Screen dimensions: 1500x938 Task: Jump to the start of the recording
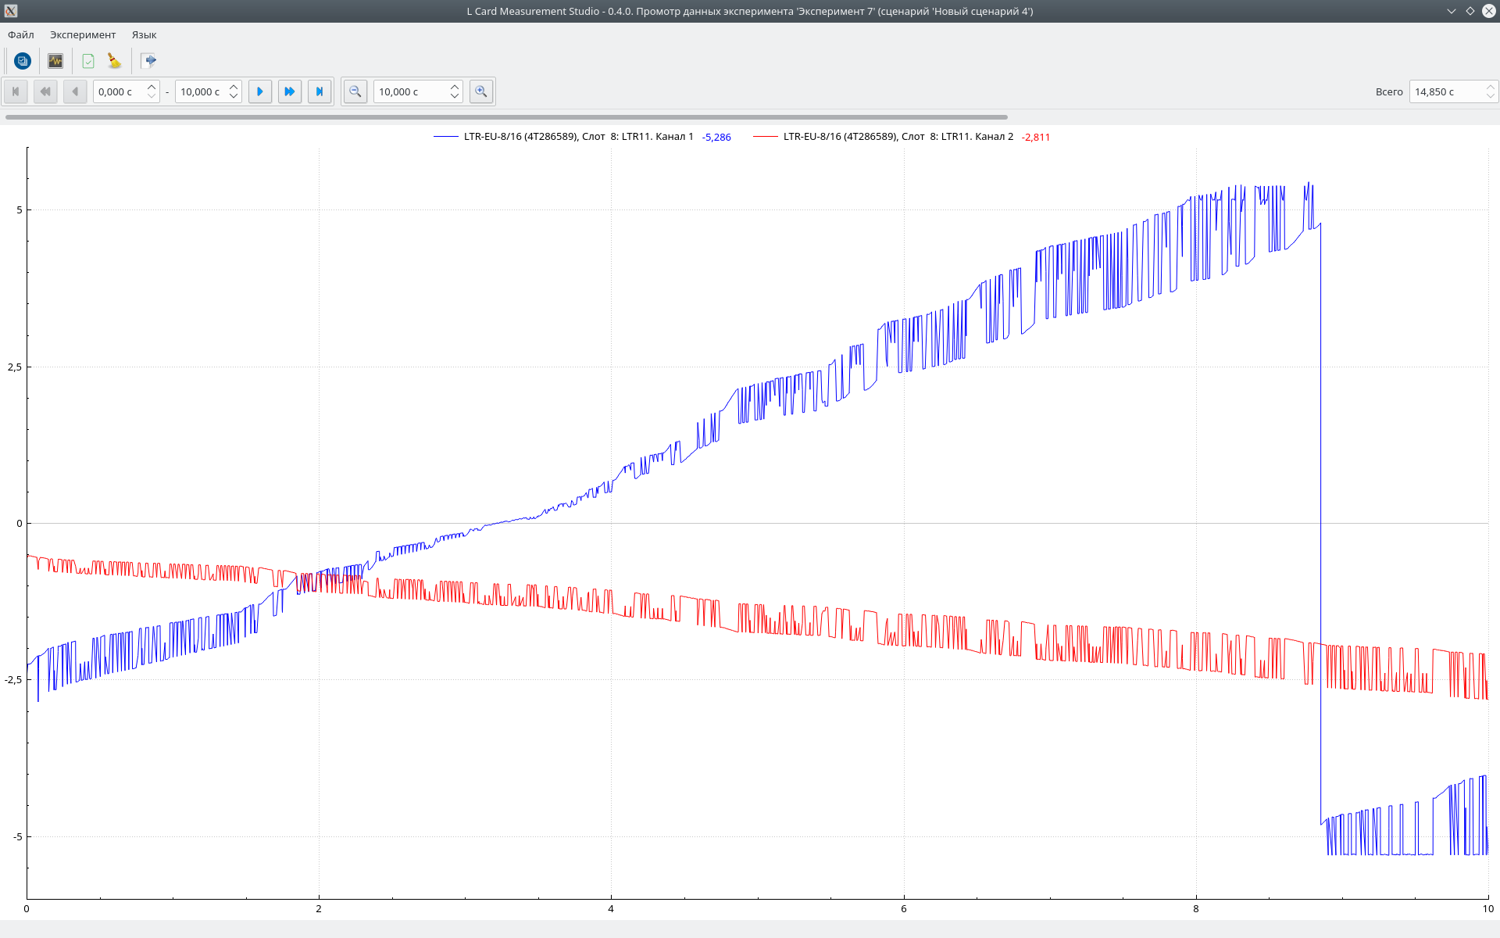[16, 91]
